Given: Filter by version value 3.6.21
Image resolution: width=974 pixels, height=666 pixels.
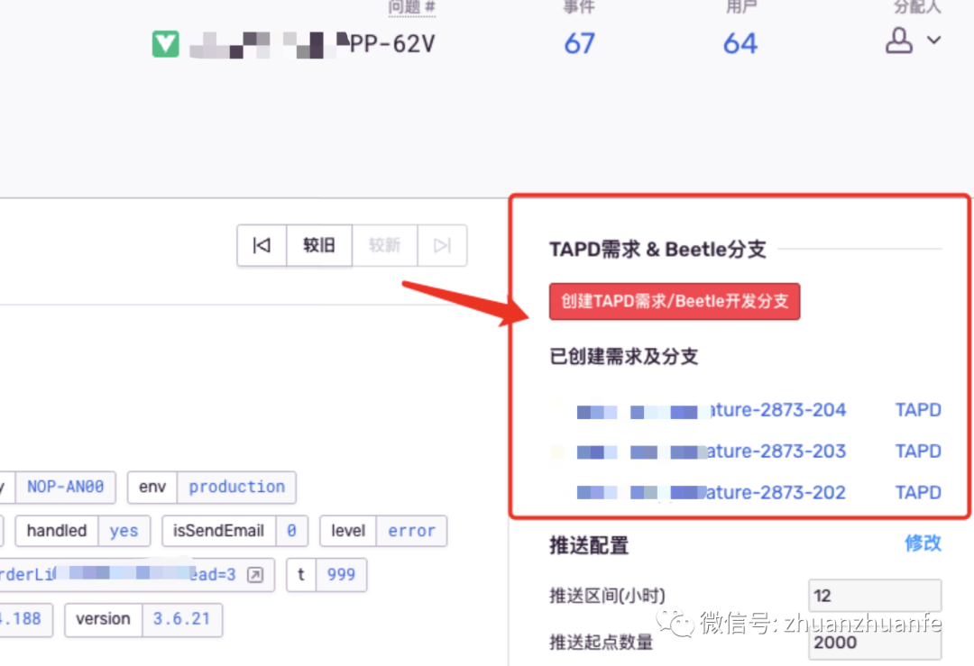Looking at the screenshot, I should click(181, 619).
